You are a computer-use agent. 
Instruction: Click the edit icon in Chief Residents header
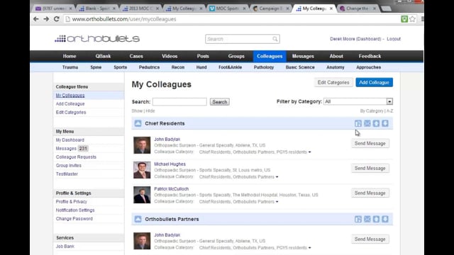(x=358, y=123)
